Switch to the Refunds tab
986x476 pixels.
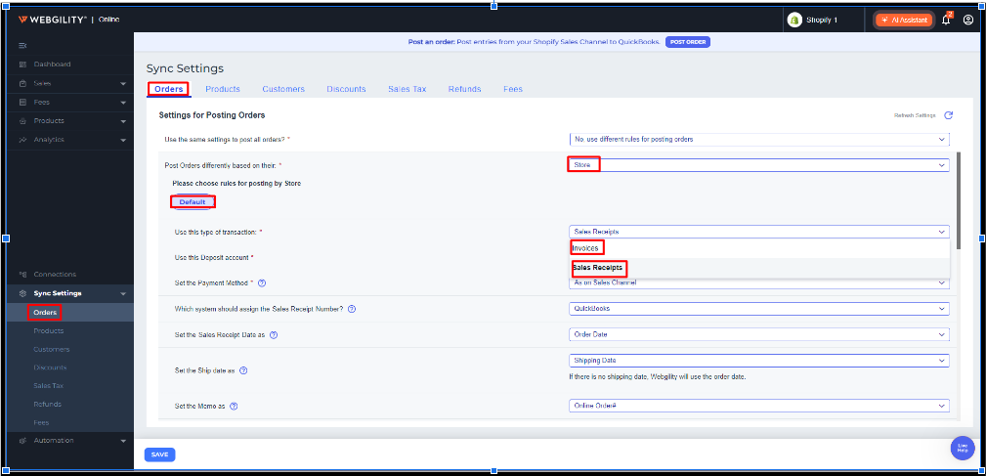[465, 89]
